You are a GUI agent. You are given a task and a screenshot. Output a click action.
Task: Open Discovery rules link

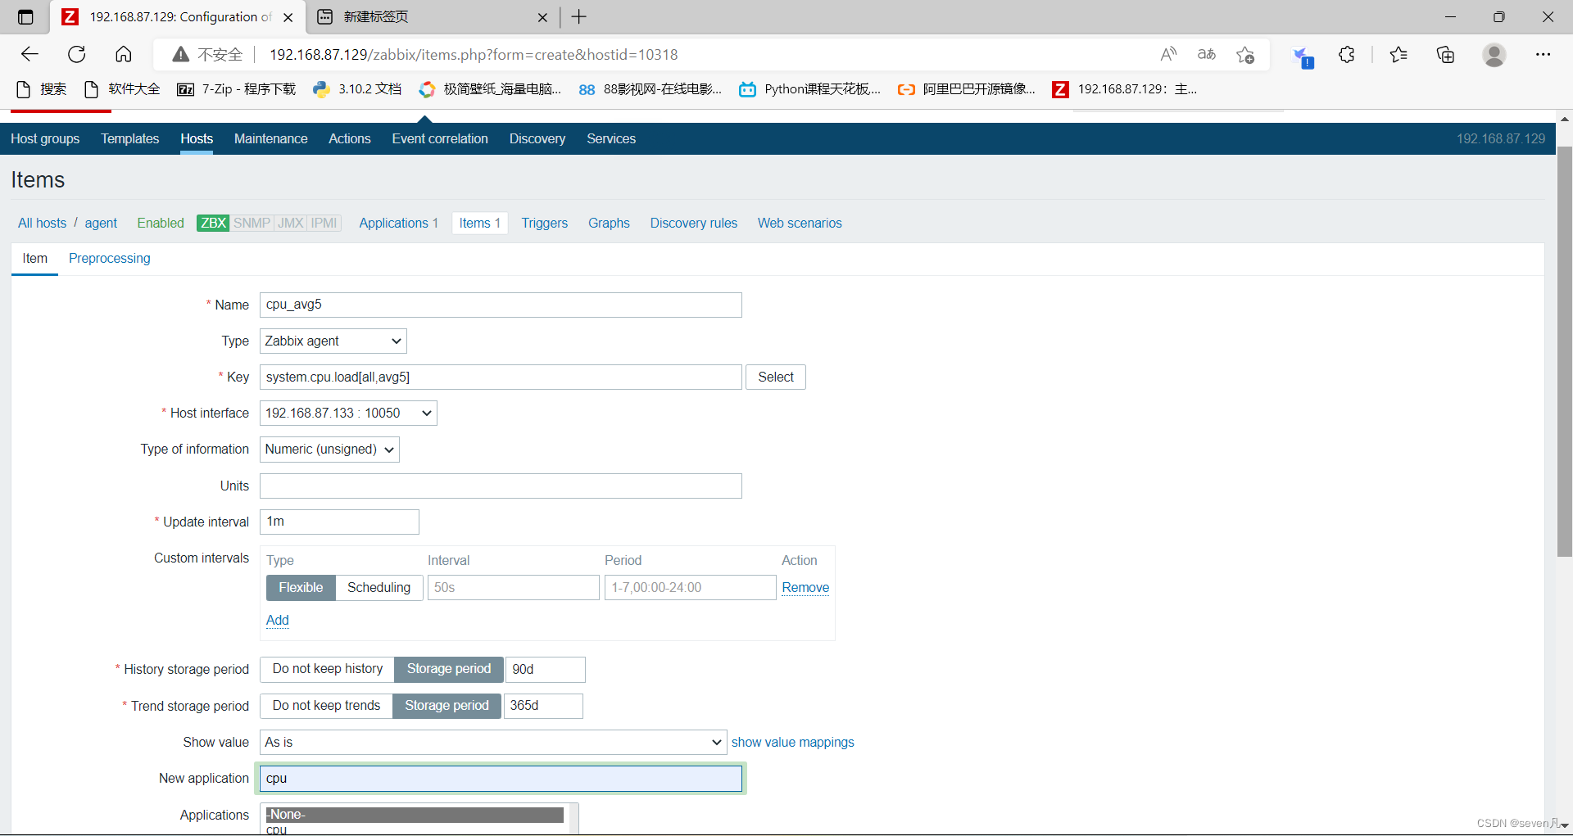[694, 224]
